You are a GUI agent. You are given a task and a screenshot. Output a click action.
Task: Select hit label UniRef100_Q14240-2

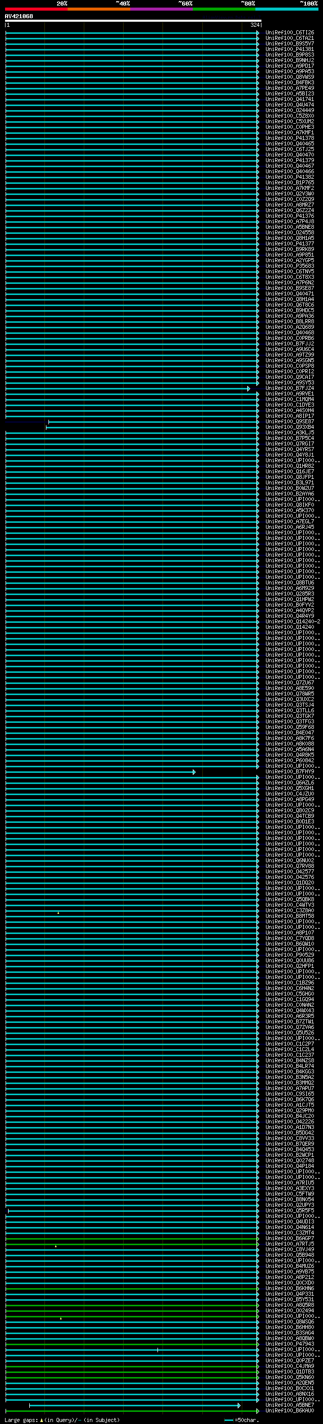pos(293,622)
